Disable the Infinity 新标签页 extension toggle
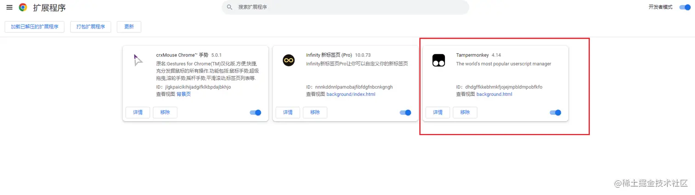The height and width of the screenshot is (195, 695). [405, 112]
